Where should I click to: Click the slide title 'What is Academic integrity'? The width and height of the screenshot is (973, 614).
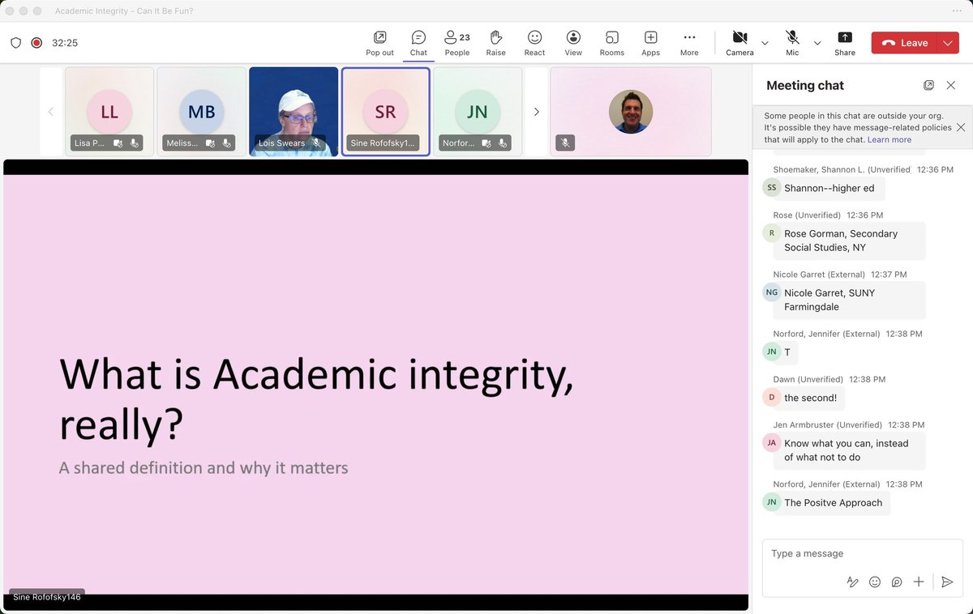pyautogui.click(x=316, y=374)
